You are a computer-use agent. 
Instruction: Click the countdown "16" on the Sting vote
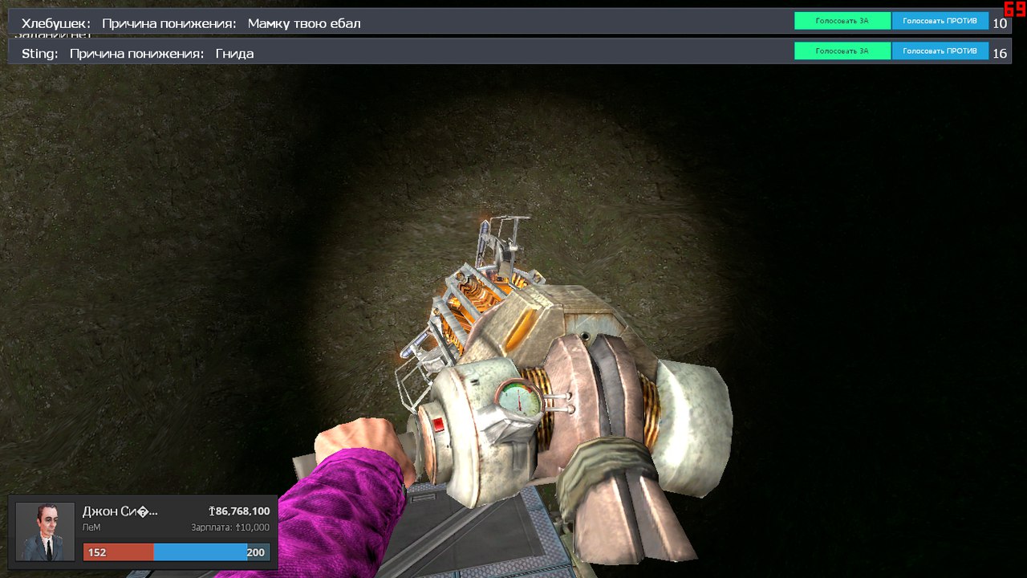pos(1000,54)
